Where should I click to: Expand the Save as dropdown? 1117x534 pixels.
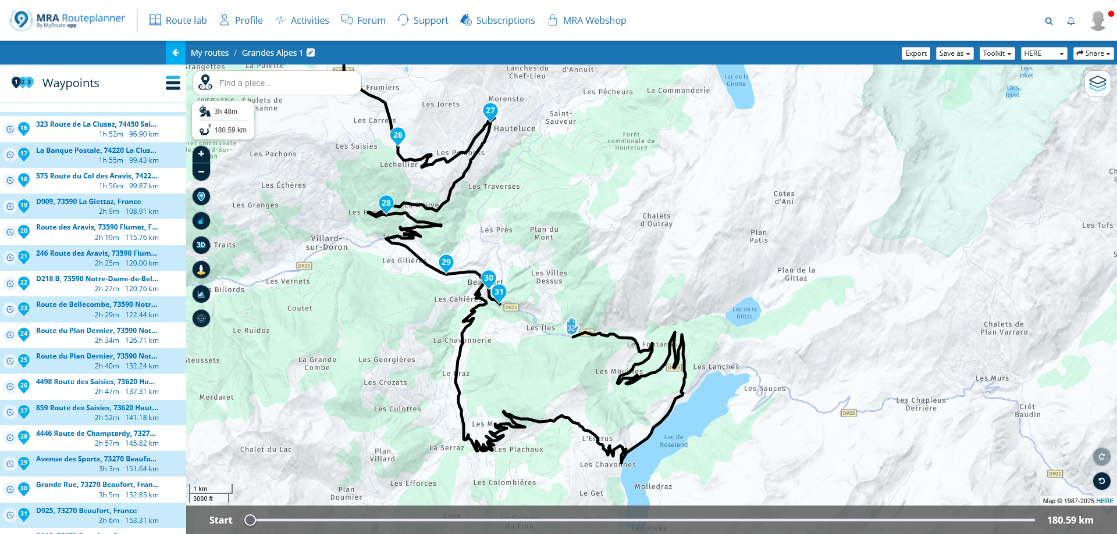point(955,53)
